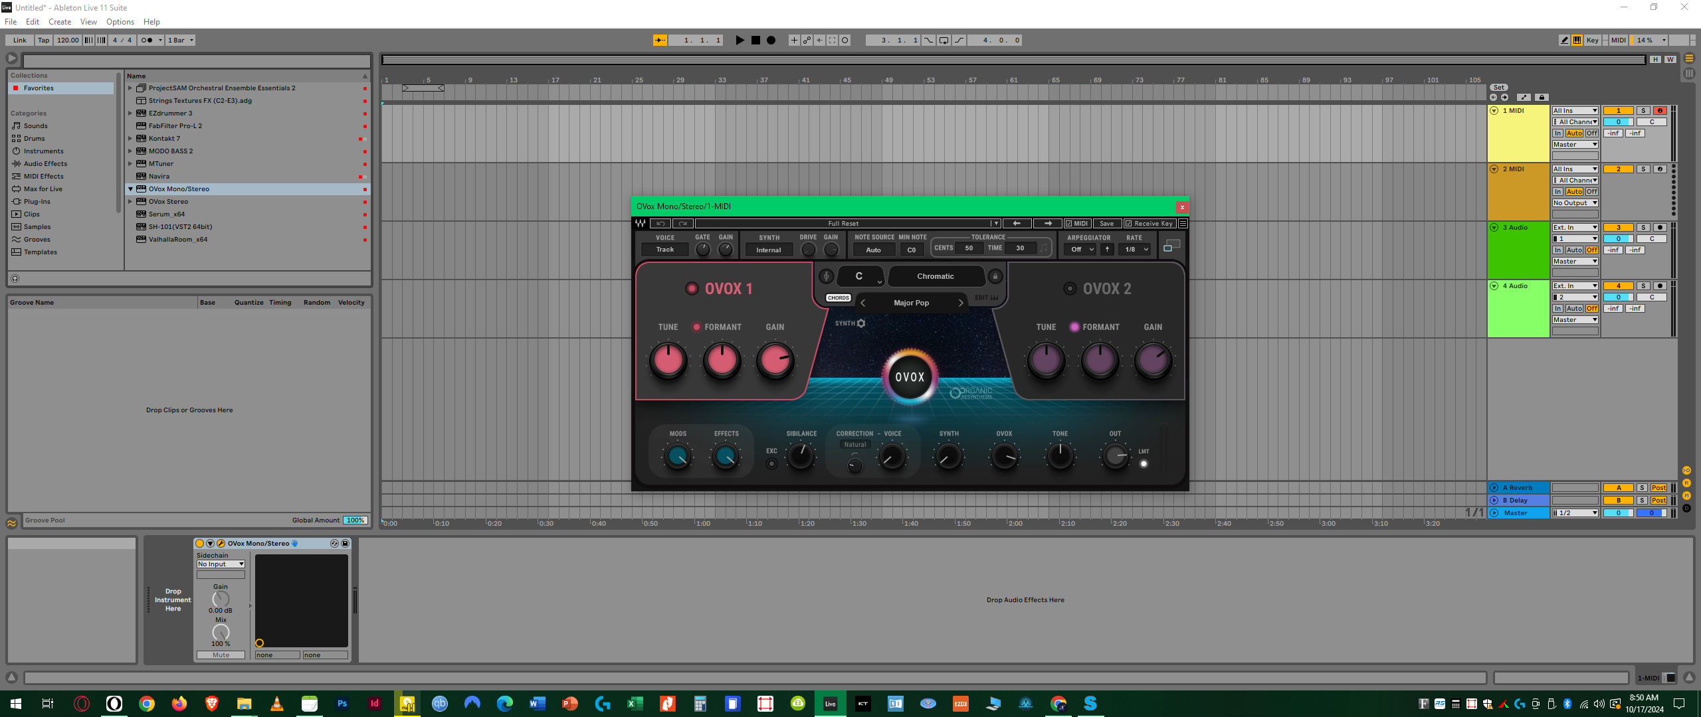
Task: Click treble clef icon beside key
Action: click(x=827, y=276)
